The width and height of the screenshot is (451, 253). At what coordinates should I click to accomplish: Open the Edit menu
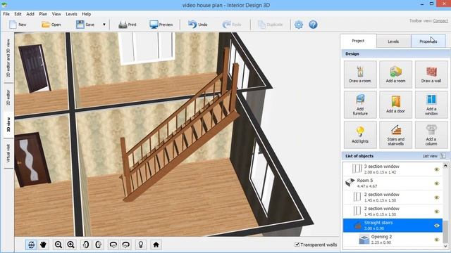click(x=18, y=14)
